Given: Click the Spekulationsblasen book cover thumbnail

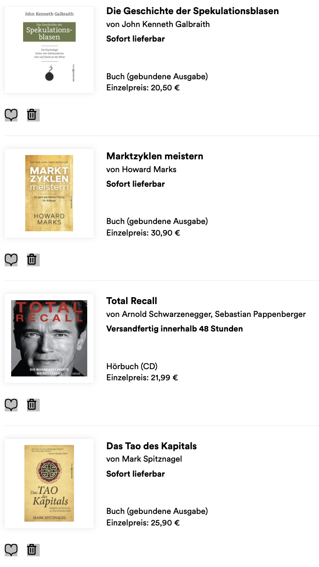Looking at the screenshot, I should (x=49, y=49).
